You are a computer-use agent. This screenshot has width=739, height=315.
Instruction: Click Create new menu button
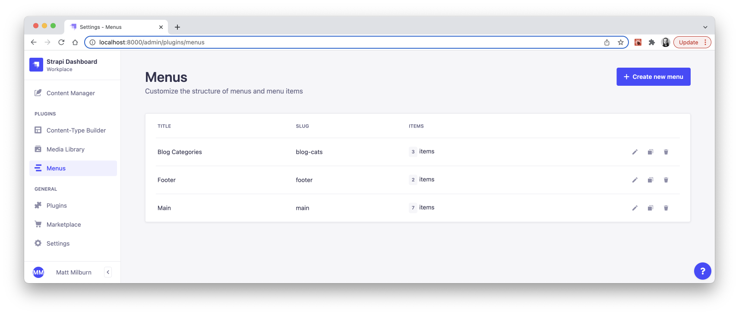pos(653,77)
